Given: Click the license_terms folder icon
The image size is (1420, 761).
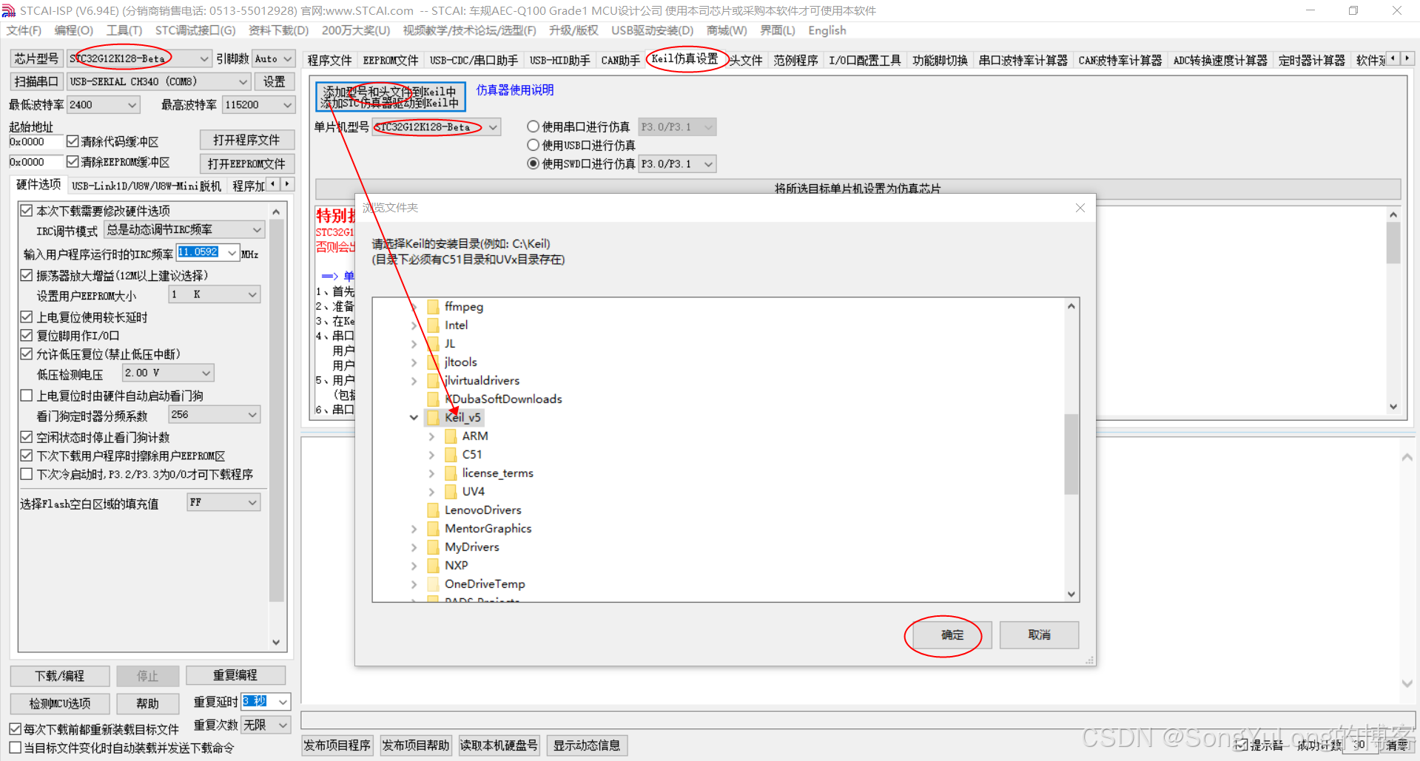Looking at the screenshot, I should [x=451, y=473].
